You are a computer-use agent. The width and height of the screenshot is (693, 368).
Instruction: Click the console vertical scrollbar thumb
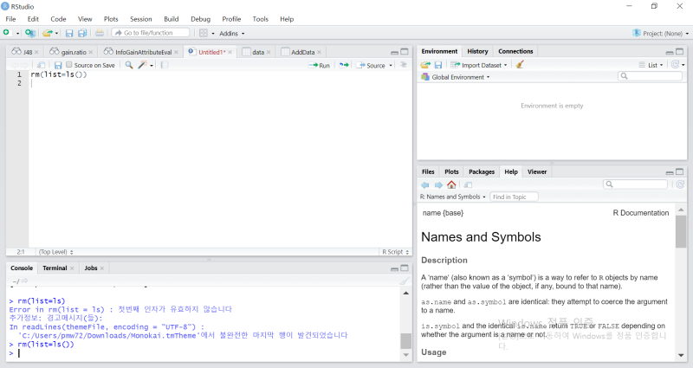coord(405,341)
